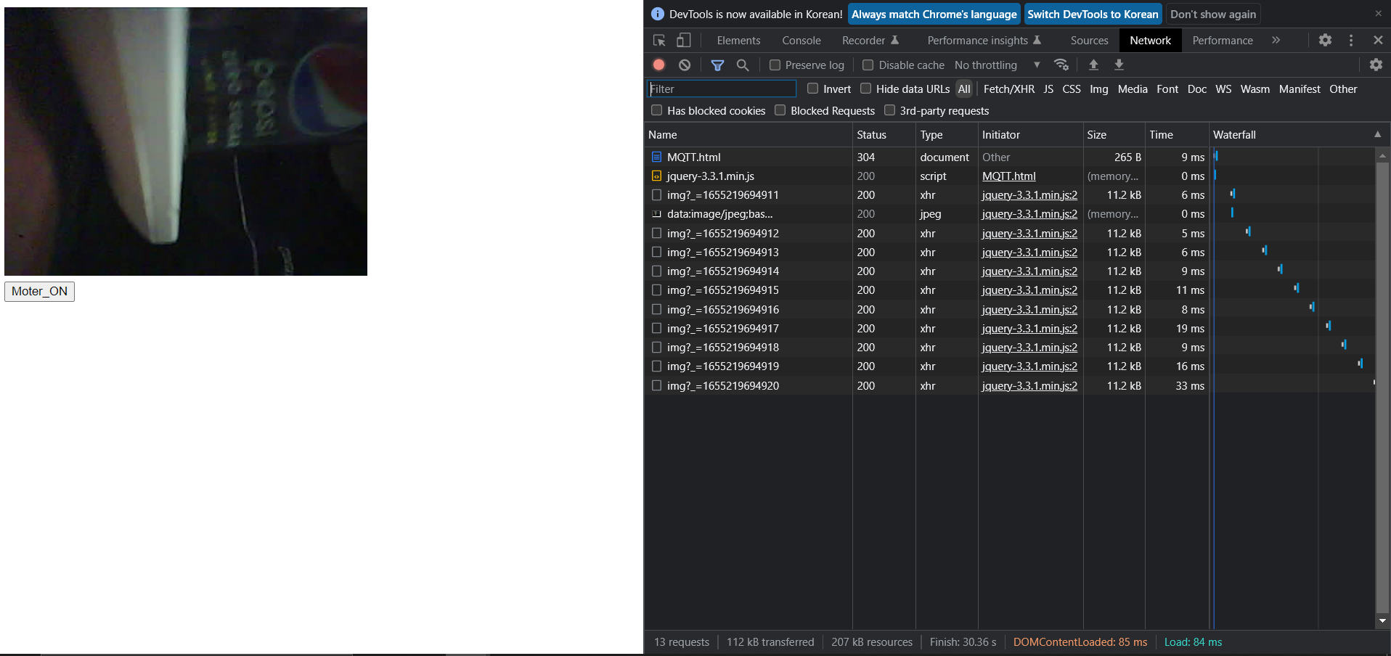
Task: Open the Performance tab
Action: click(1223, 41)
